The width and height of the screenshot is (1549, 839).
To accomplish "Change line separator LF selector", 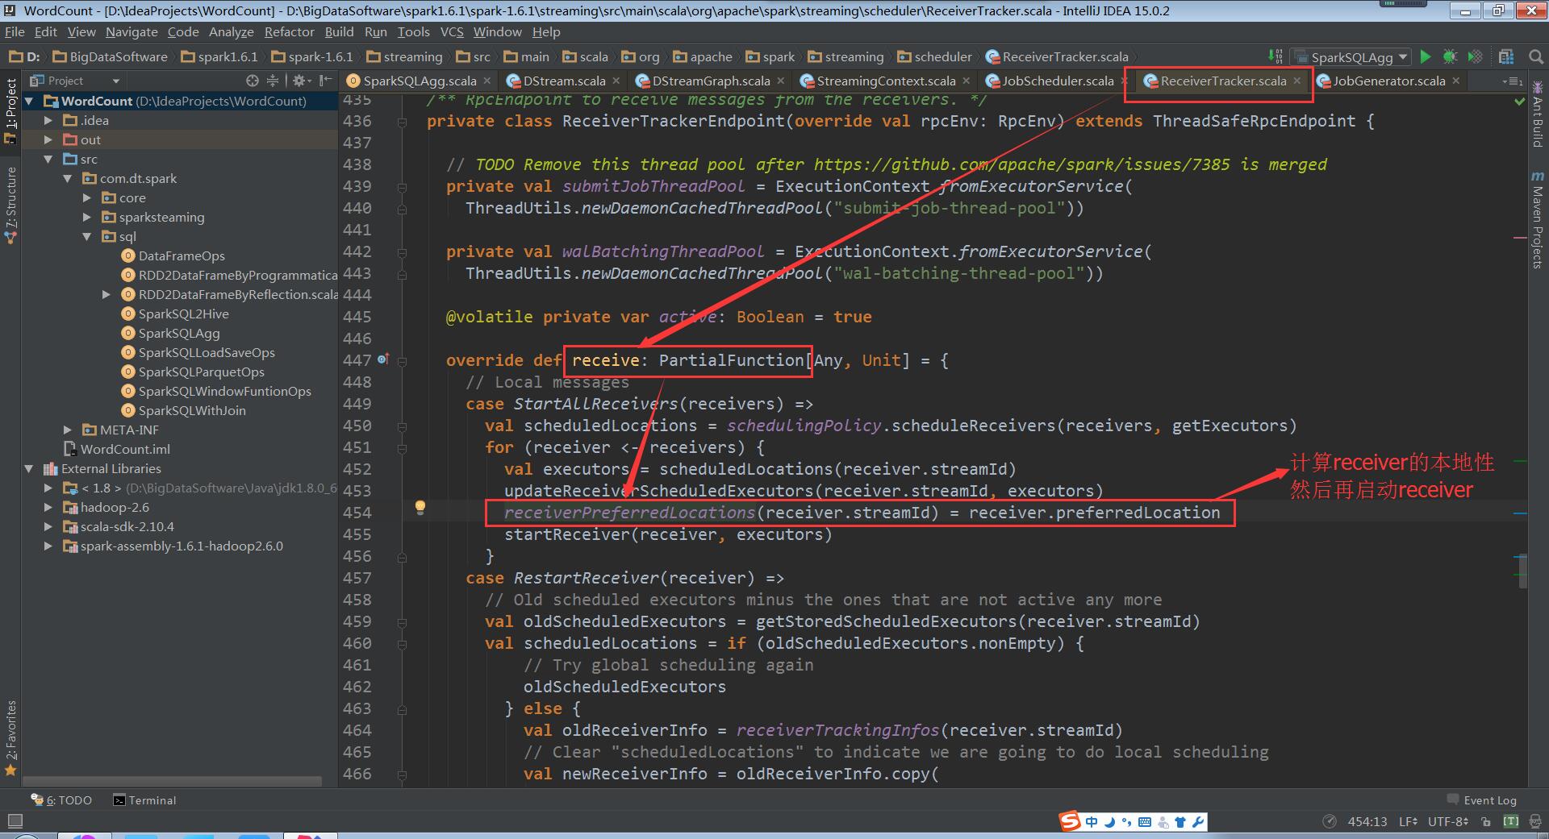I will 1409,821.
